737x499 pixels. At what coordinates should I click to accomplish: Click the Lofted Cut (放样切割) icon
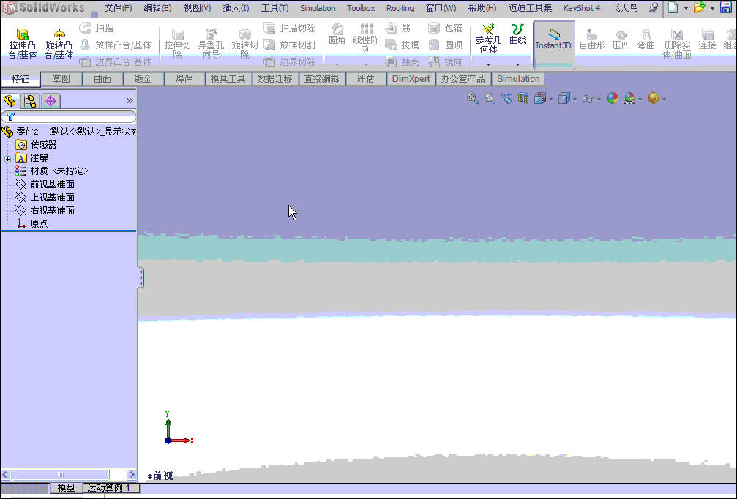pyautogui.click(x=269, y=45)
